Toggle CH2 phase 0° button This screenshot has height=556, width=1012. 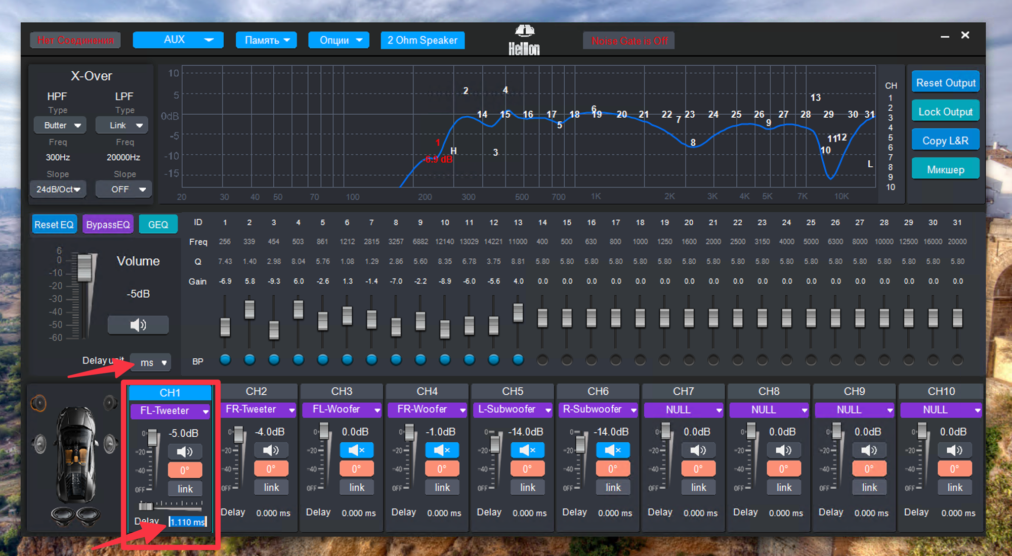click(271, 469)
